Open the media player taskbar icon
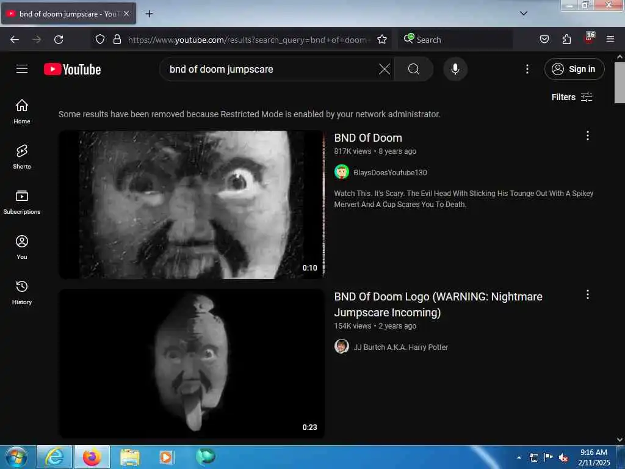Viewport: 625px width, 469px height. [166, 457]
